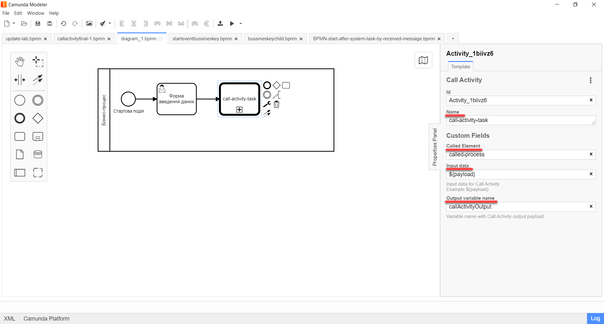Image resolution: width=604 pixels, height=324 pixels.
Task: Clear the Input data field
Action: click(591, 174)
